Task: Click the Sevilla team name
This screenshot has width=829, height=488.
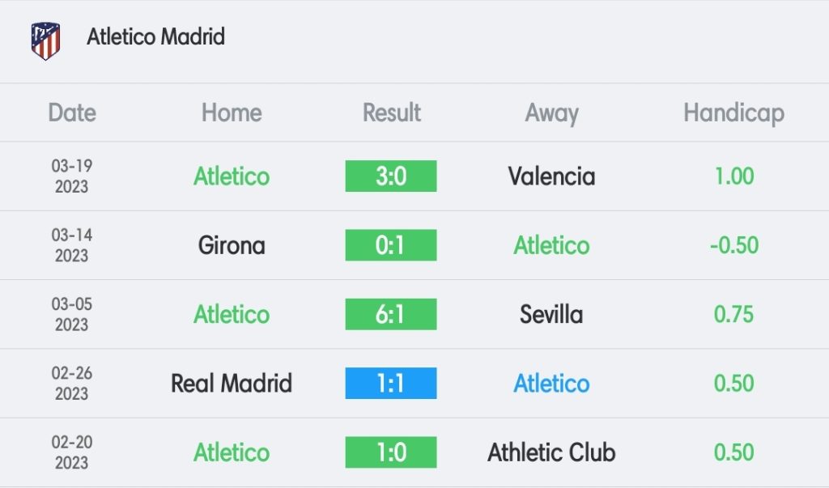Action: 551,314
